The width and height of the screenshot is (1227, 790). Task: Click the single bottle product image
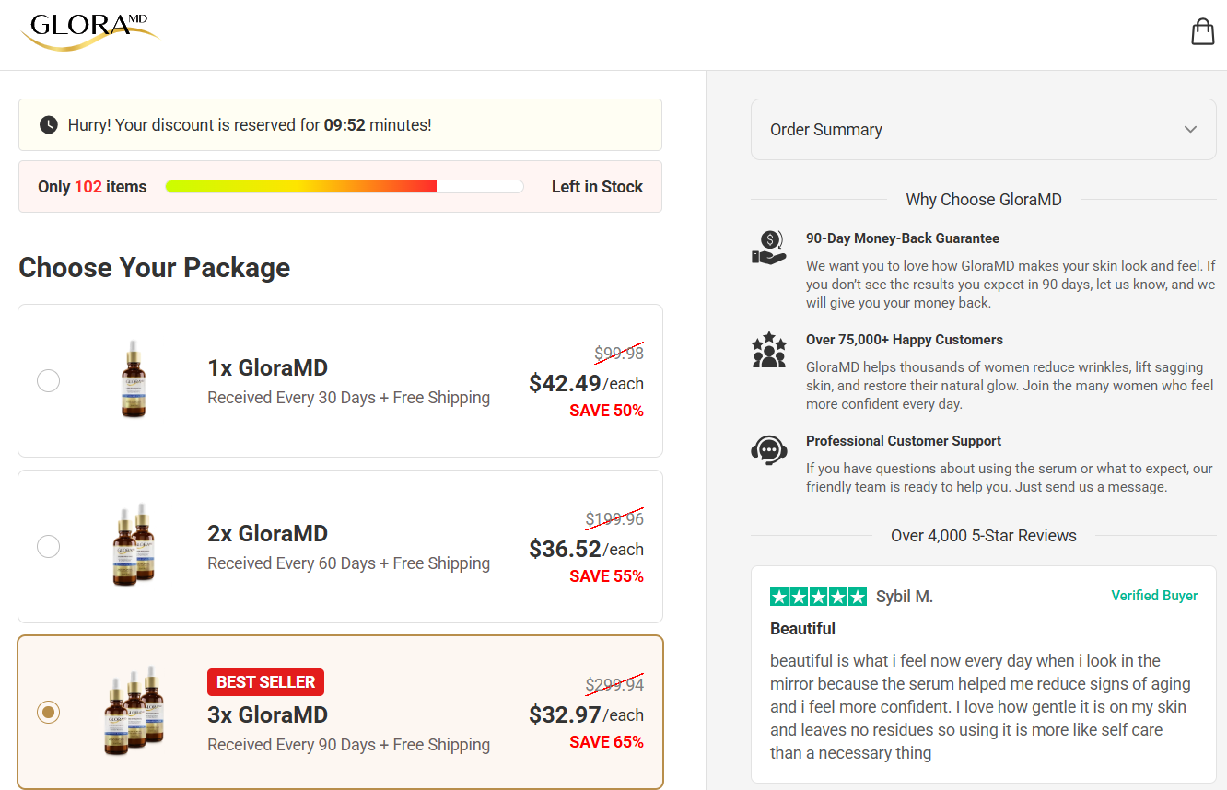[x=134, y=379]
